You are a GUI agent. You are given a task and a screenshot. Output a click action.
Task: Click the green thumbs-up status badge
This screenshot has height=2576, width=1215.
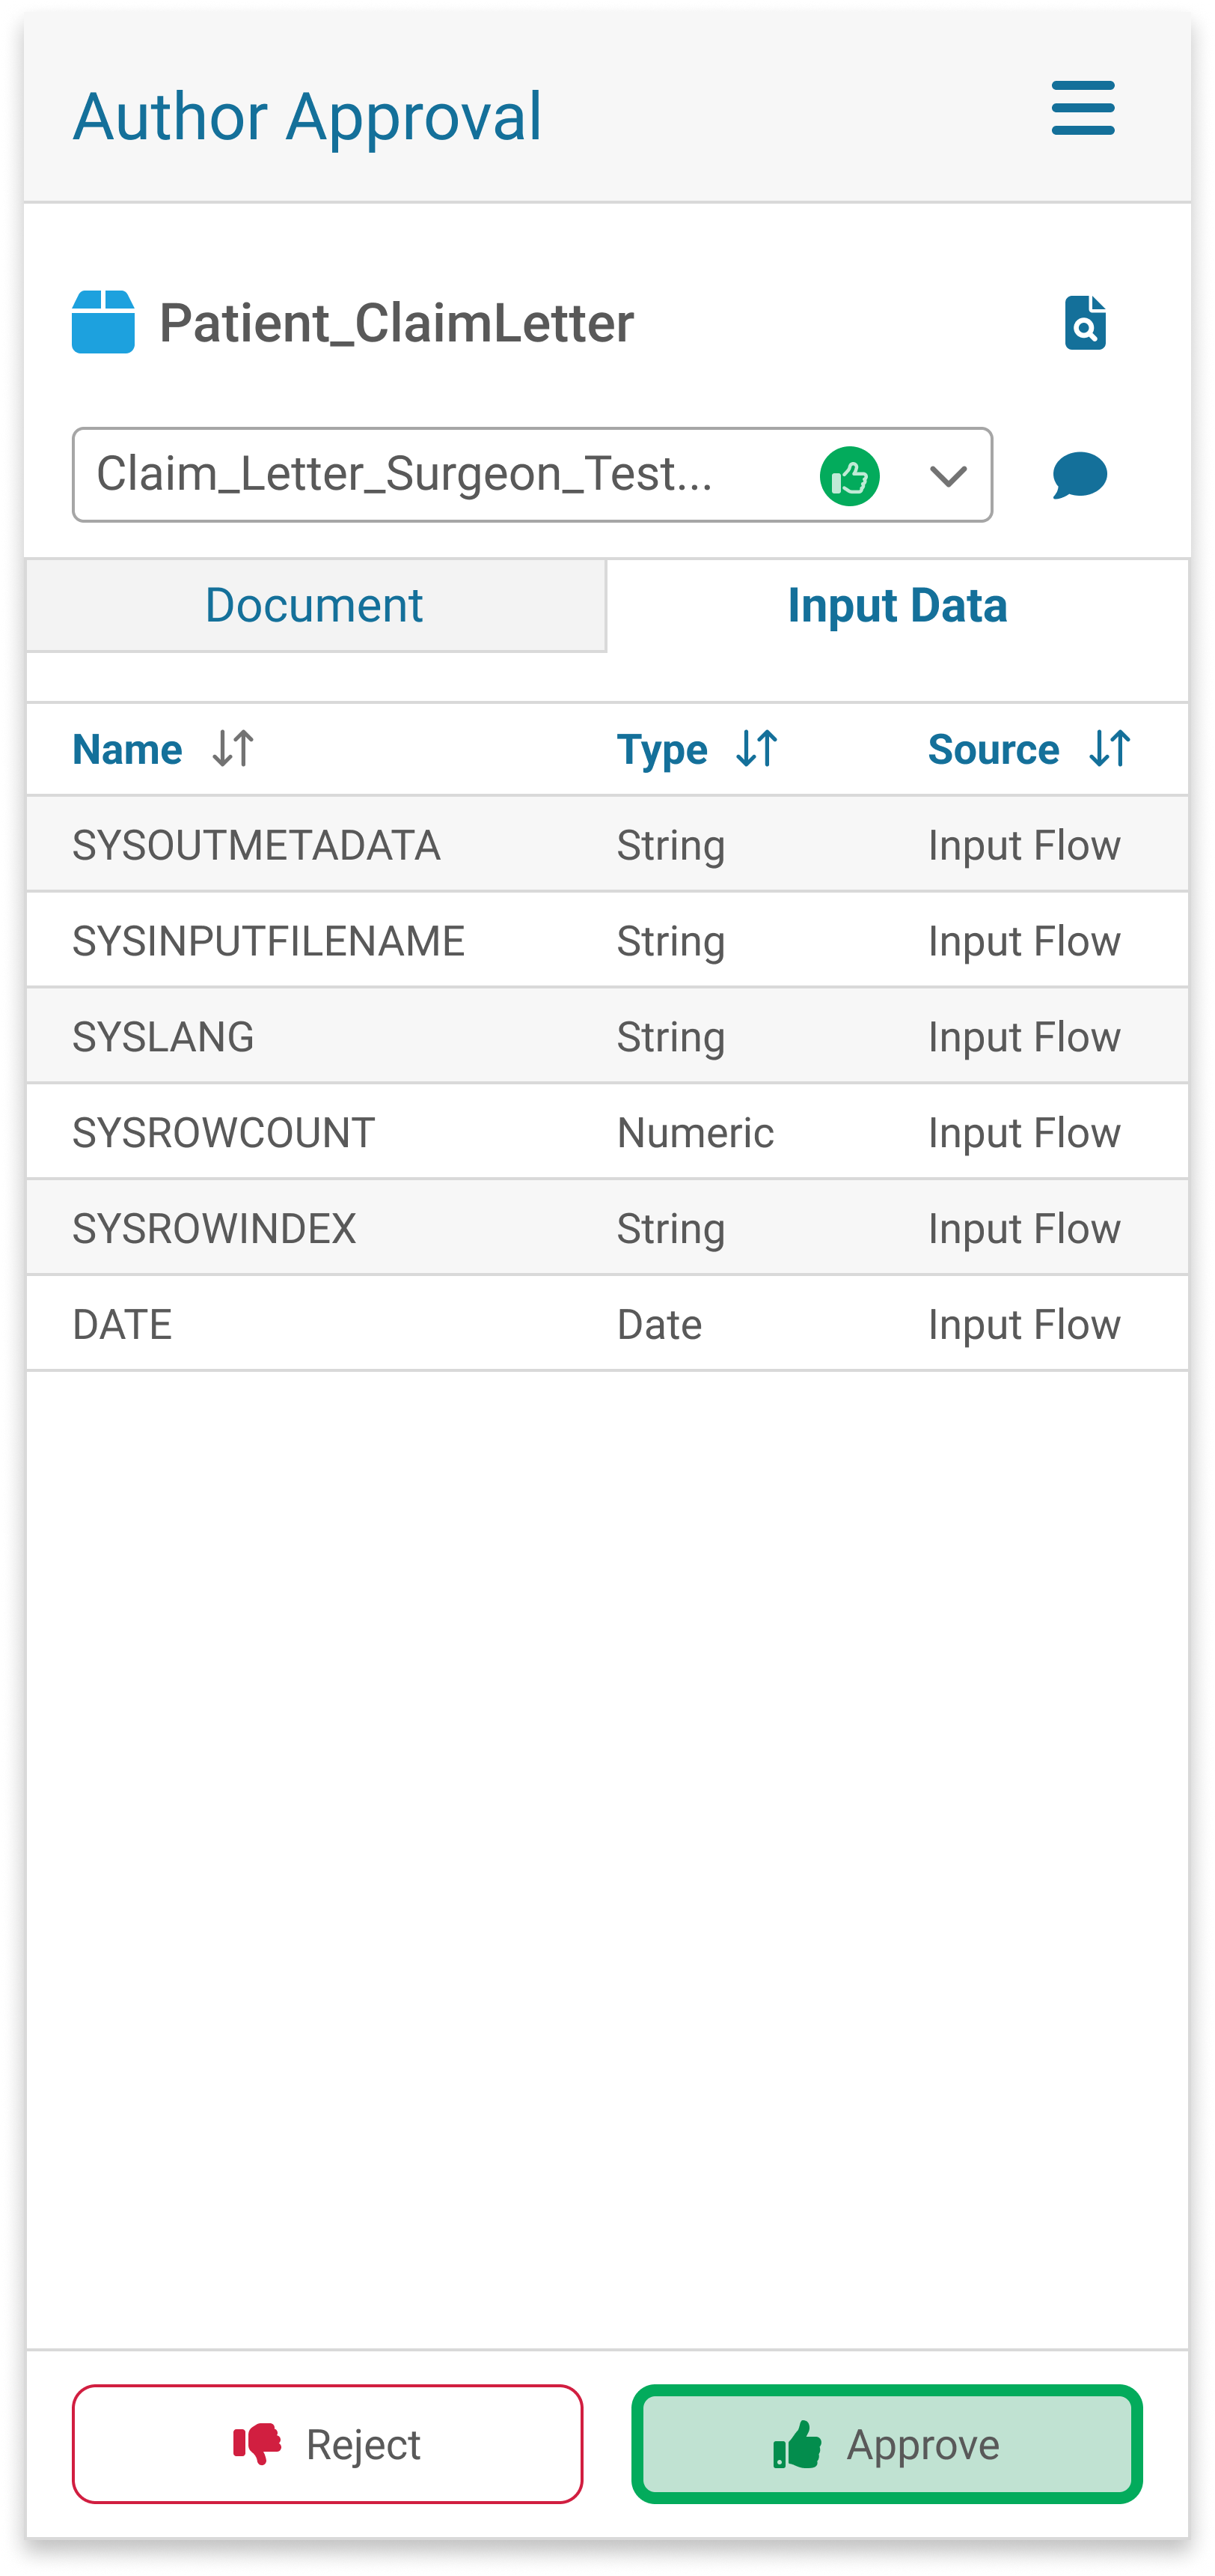(x=849, y=476)
